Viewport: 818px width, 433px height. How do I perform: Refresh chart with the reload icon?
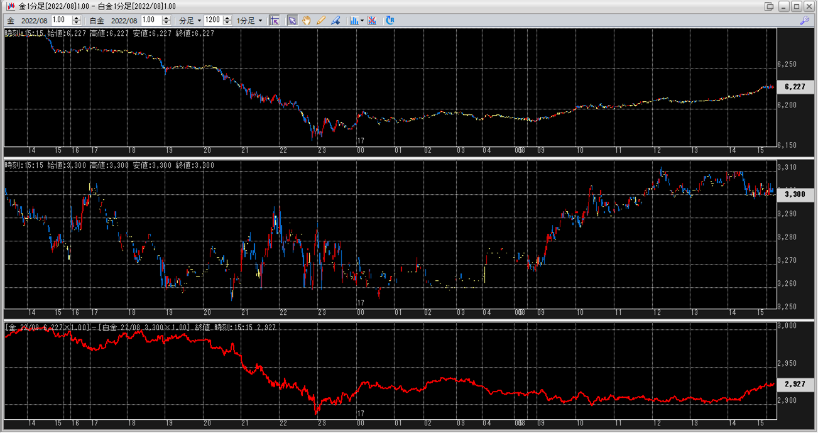390,20
